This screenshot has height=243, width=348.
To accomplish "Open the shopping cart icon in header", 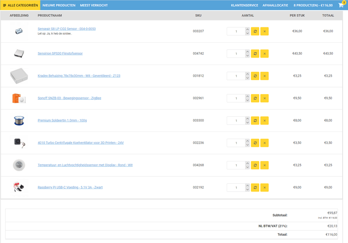I will [x=341, y=5].
